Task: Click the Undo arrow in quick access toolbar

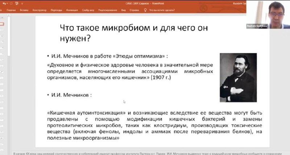Action: point(4,4)
